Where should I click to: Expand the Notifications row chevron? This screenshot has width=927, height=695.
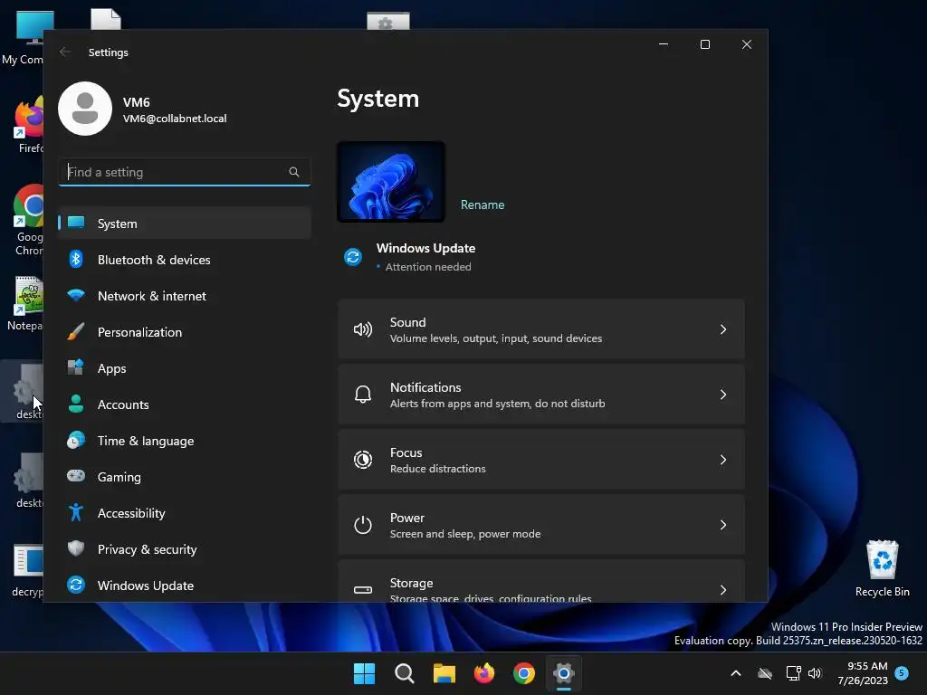tap(723, 395)
